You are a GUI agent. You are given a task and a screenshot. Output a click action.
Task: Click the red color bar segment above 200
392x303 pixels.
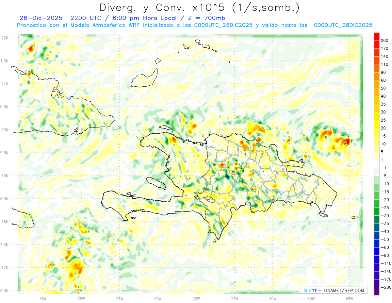(377, 37)
